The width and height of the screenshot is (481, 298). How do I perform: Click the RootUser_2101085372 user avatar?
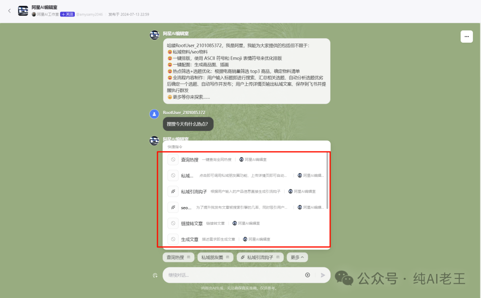pyautogui.click(x=154, y=114)
